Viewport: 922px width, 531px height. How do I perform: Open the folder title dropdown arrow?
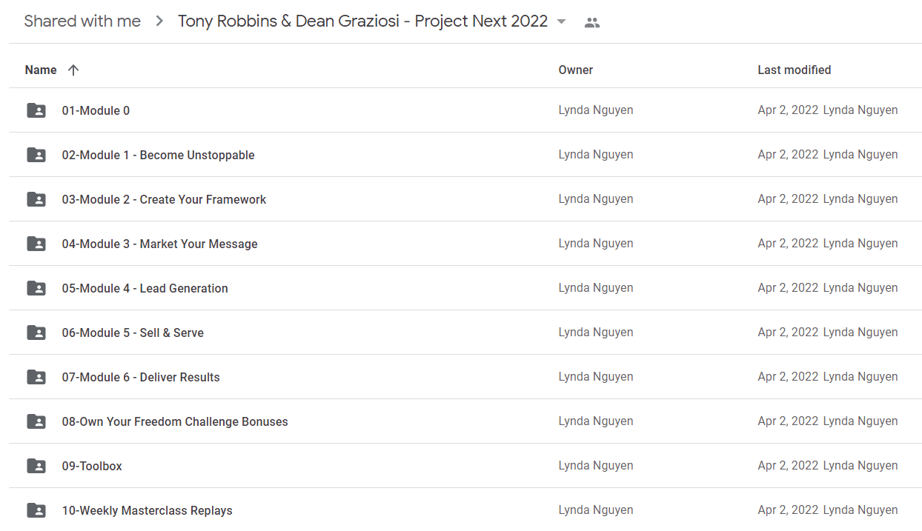[561, 21]
